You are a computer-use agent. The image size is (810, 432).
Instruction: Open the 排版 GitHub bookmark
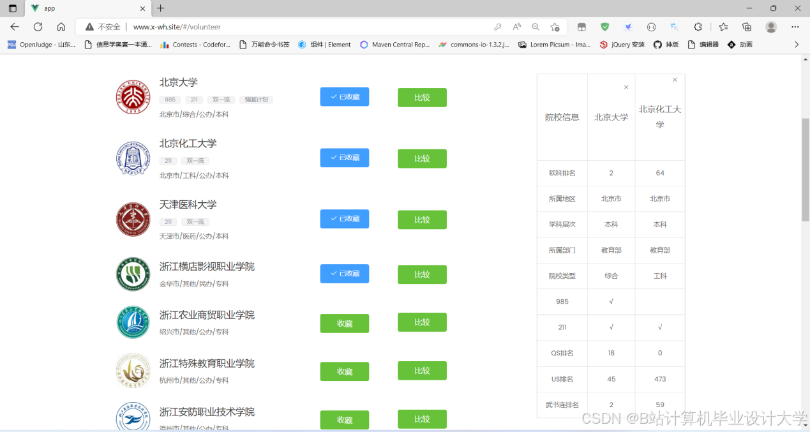(x=666, y=45)
